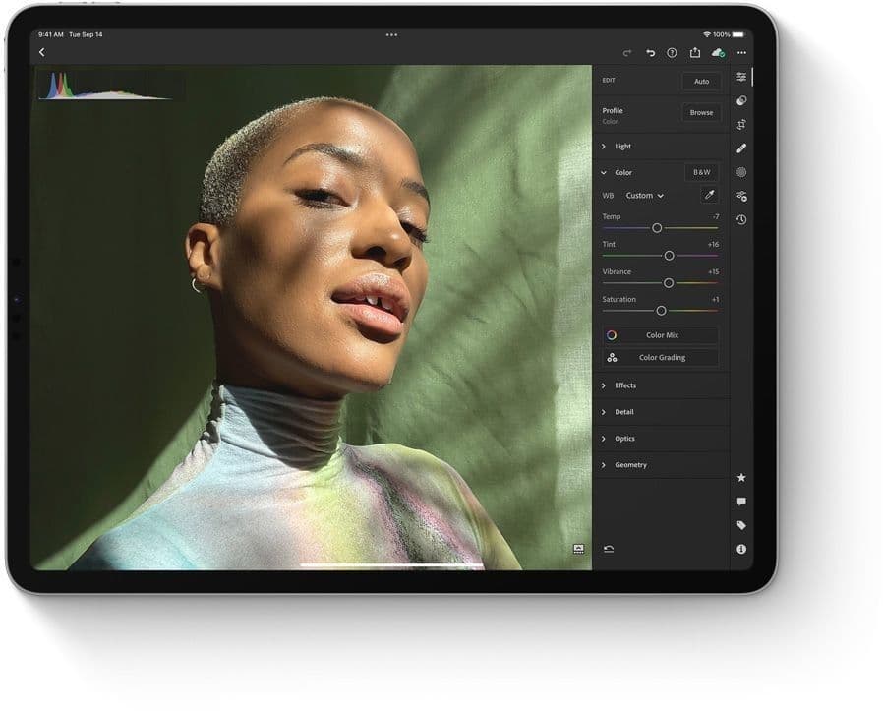Tap the Share export icon

695,53
